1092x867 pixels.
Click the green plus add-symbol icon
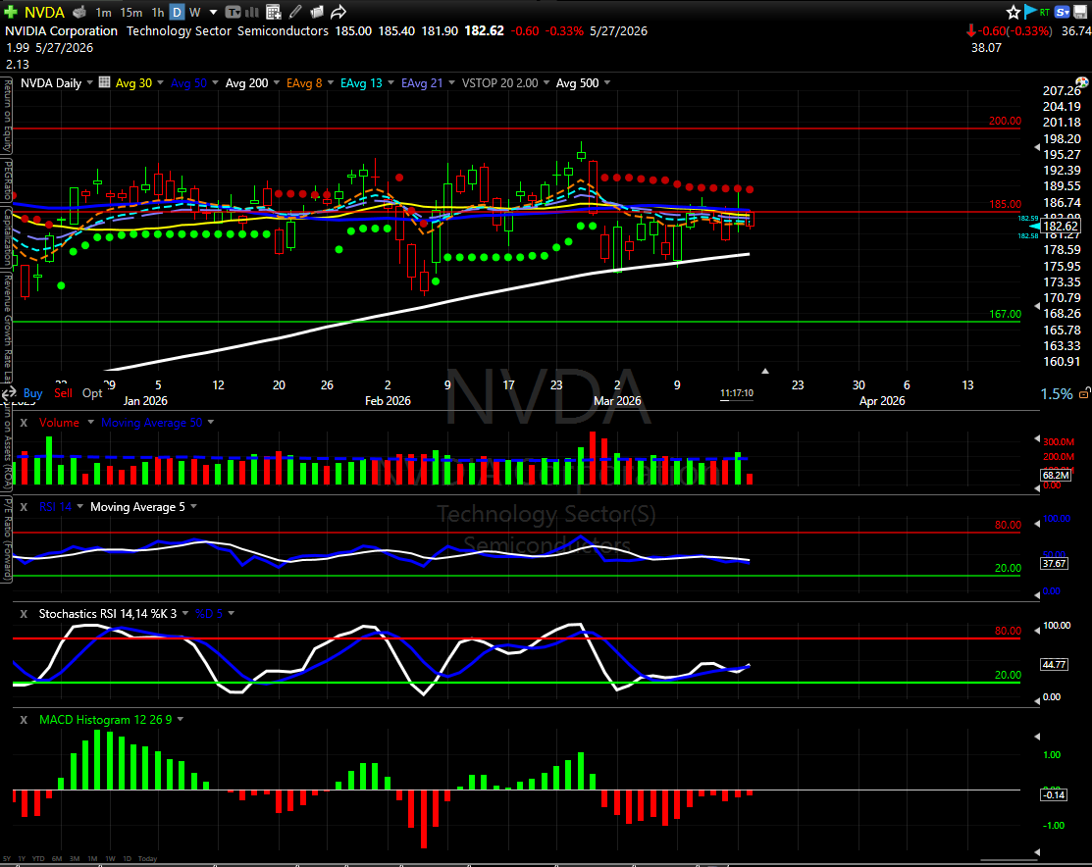(x=11, y=12)
